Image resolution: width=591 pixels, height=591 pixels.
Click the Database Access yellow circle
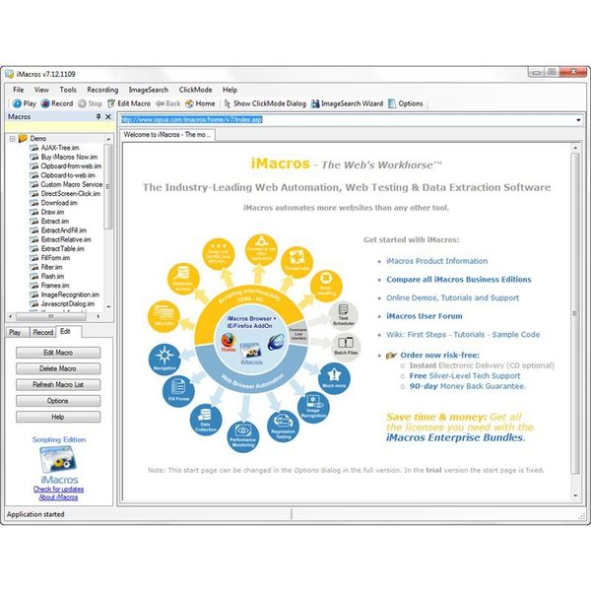(x=183, y=279)
